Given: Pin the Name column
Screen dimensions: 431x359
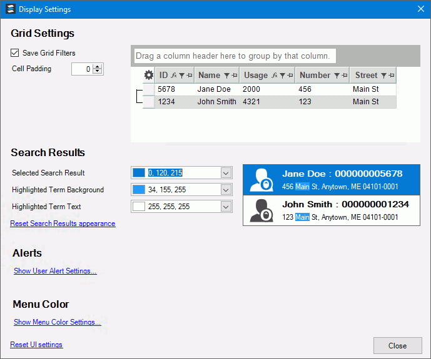Looking at the screenshot, I should (x=234, y=75).
